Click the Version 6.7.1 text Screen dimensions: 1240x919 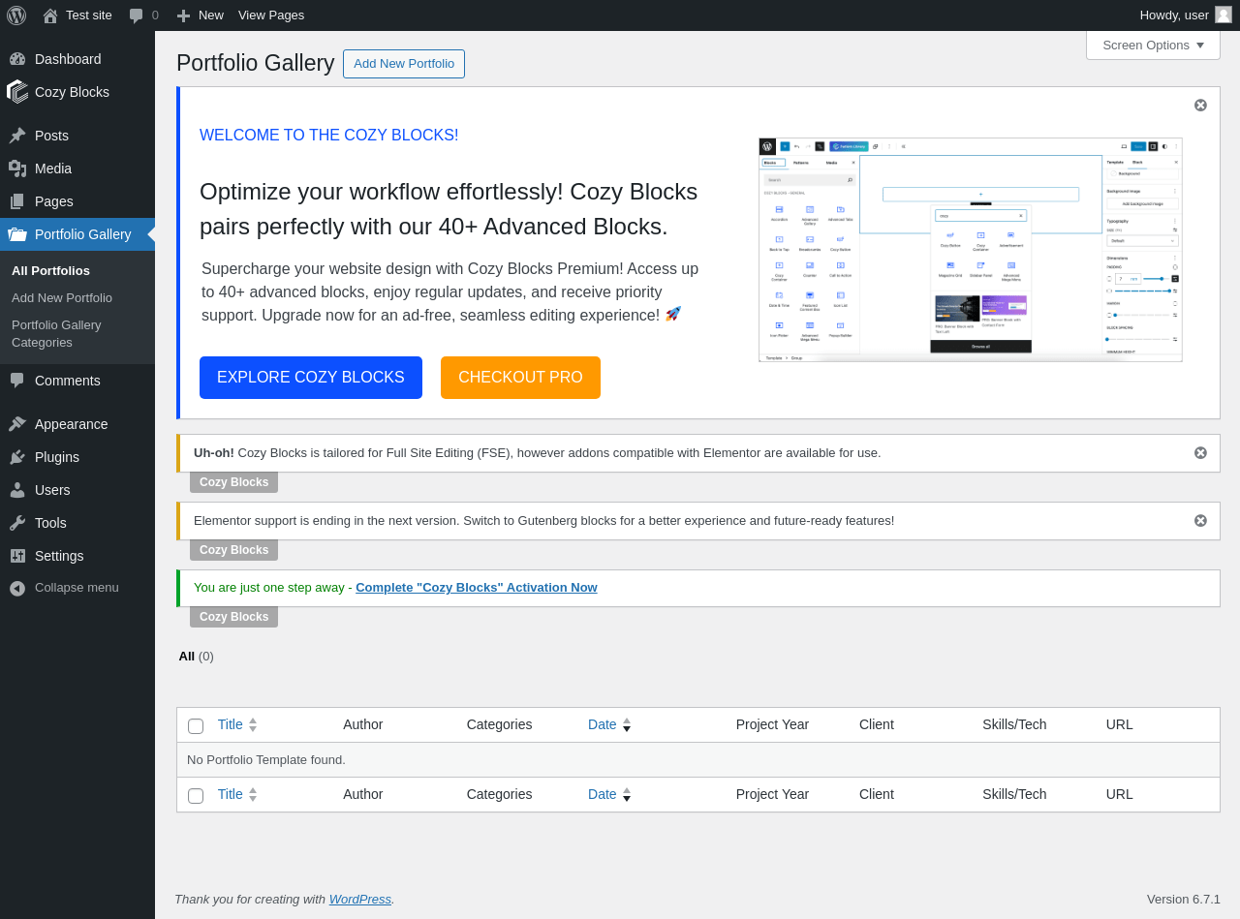tap(1184, 900)
